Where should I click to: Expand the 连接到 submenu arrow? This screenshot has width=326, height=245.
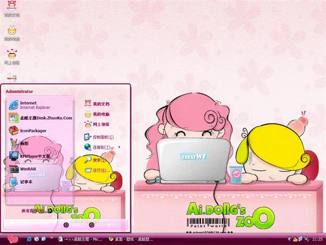click(119, 147)
